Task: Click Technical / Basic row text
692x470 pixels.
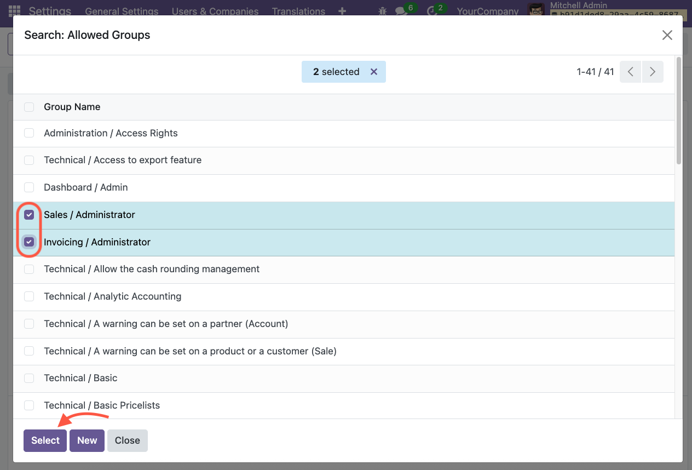Action: (80, 378)
